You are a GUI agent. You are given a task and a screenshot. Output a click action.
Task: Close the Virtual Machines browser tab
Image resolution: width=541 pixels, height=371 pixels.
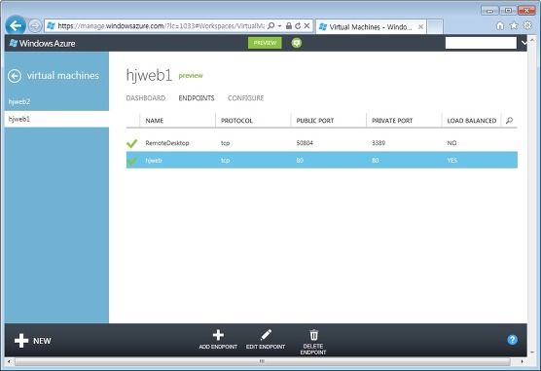pos(420,27)
